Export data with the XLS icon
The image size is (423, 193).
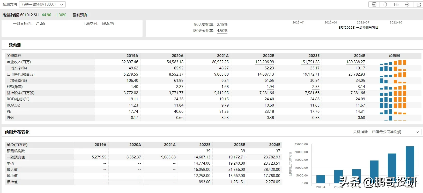[374, 4]
